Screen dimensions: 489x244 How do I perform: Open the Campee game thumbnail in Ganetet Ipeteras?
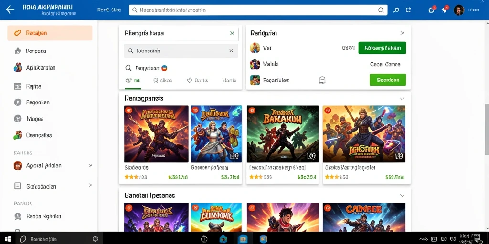point(364,217)
